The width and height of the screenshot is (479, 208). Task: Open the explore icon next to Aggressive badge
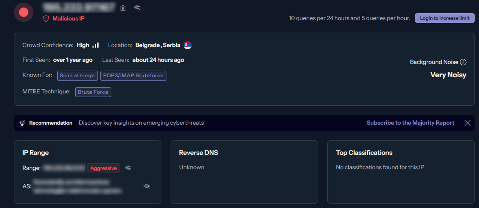[128, 168]
